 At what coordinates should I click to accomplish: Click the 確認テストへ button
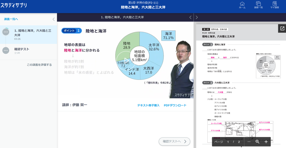[174, 142]
